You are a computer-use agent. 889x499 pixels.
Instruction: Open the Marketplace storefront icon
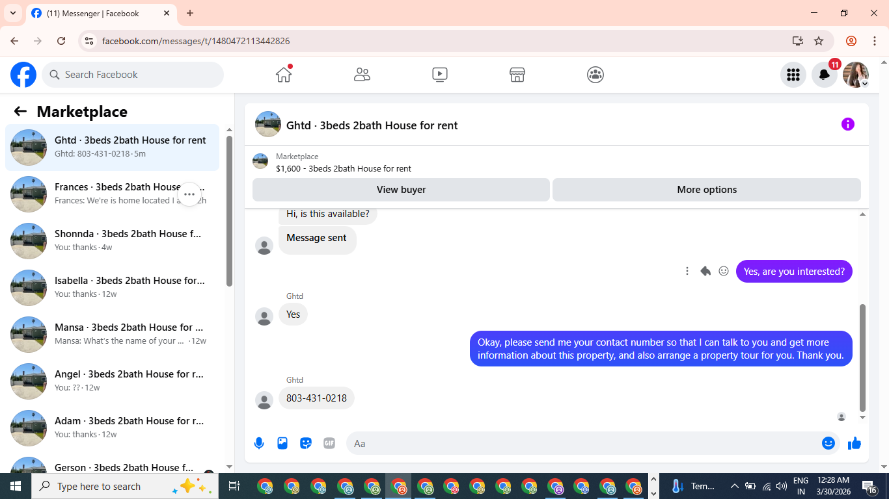tap(517, 75)
